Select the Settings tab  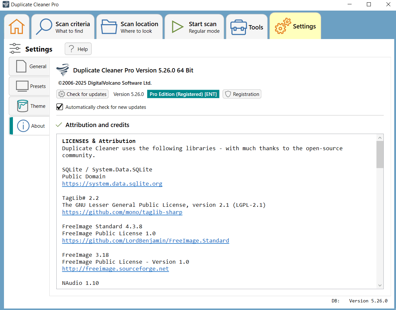pyautogui.click(x=295, y=26)
